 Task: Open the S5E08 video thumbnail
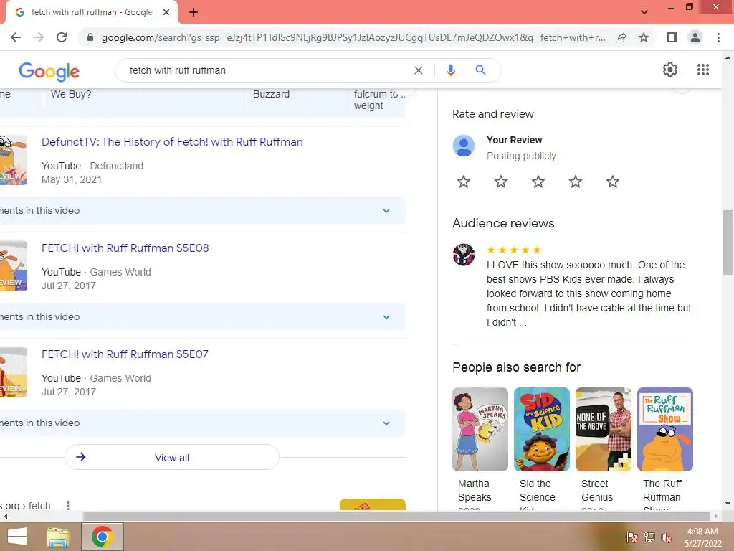coord(14,265)
